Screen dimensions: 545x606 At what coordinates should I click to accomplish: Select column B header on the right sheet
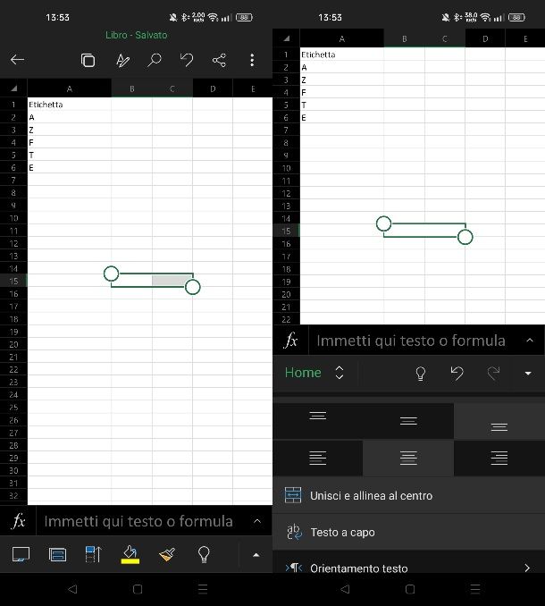click(x=405, y=38)
